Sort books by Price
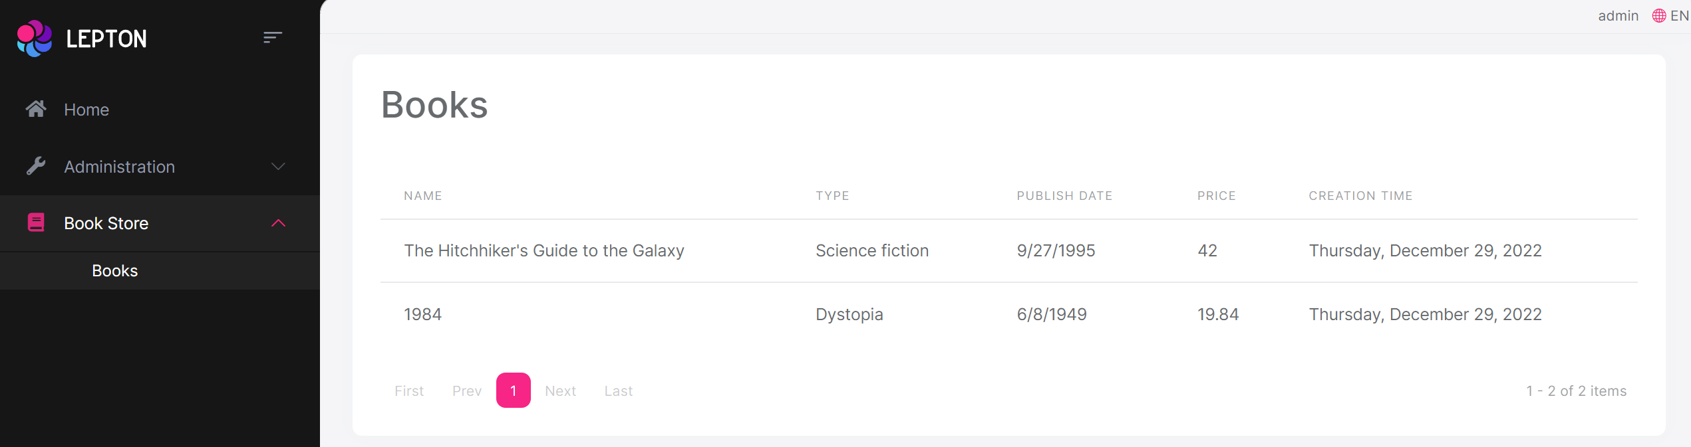Screen dimensions: 1691x447 pyautogui.click(x=1216, y=195)
